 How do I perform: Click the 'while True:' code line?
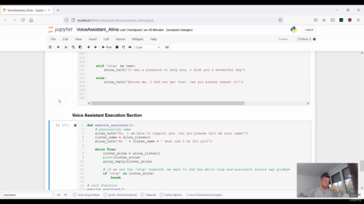[x=106, y=150]
